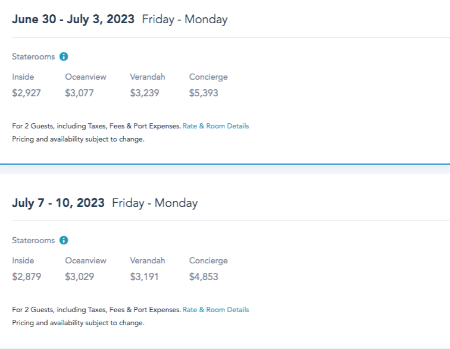Screen dimensions: 450x349
Task: Click the June 30 - July 3, 2023 heading
Action: point(73,19)
